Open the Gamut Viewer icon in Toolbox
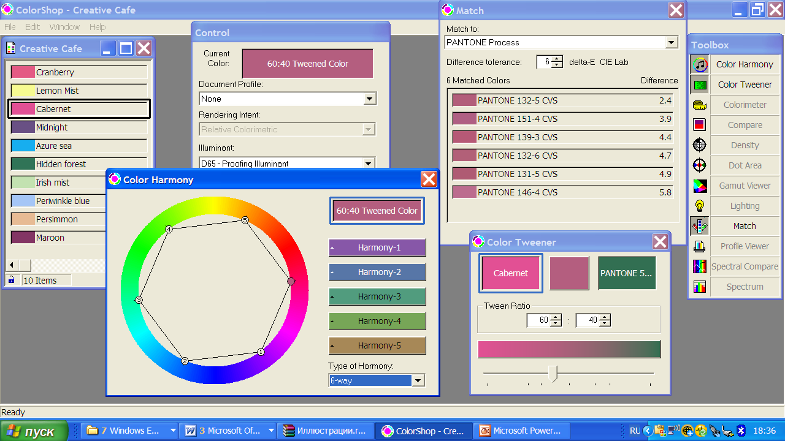 pyautogui.click(x=700, y=186)
